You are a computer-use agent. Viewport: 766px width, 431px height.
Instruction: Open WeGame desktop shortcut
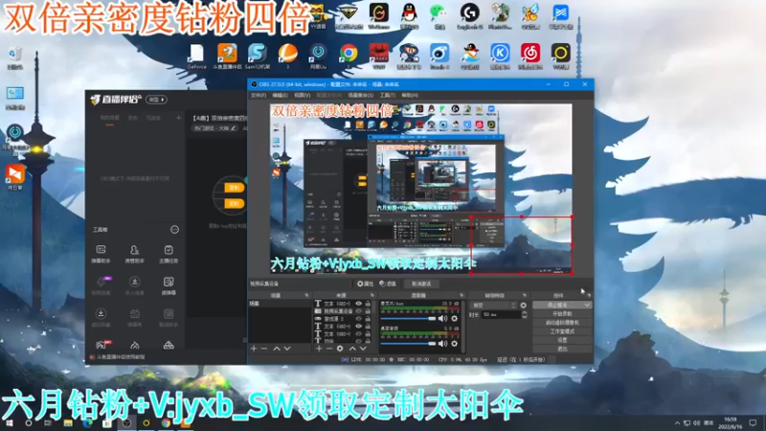point(378,15)
